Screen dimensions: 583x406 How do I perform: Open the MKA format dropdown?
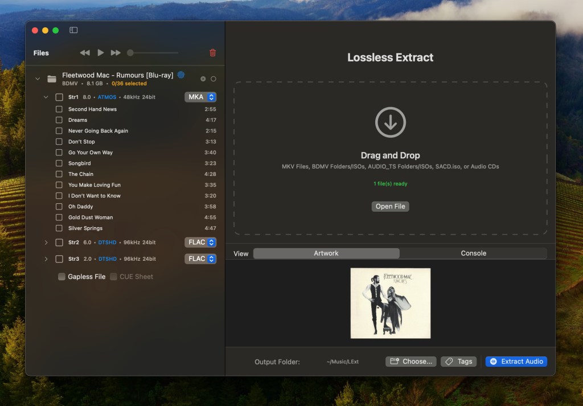click(x=200, y=97)
